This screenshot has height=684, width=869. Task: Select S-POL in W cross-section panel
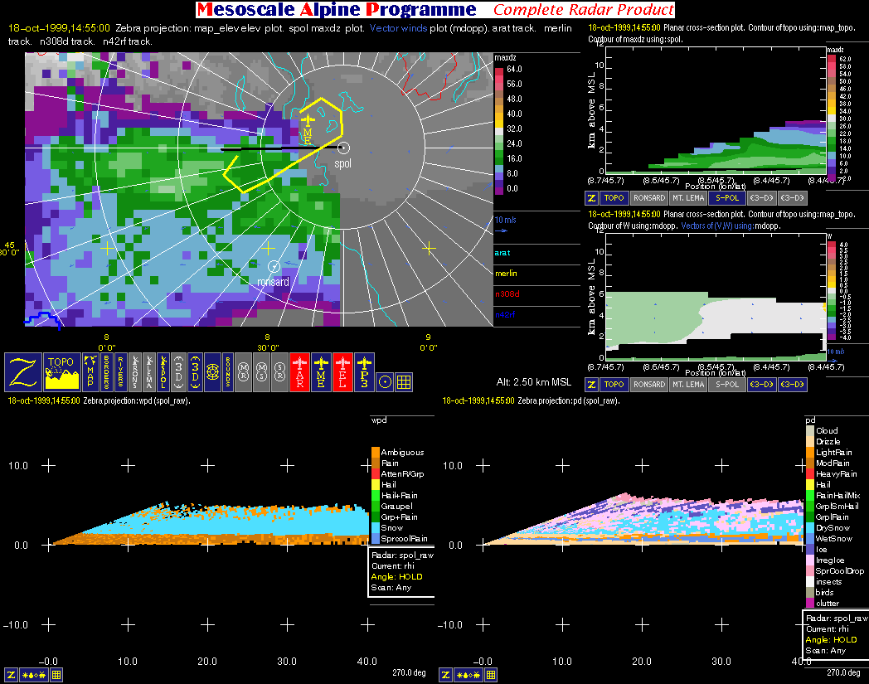tap(727, 385)
